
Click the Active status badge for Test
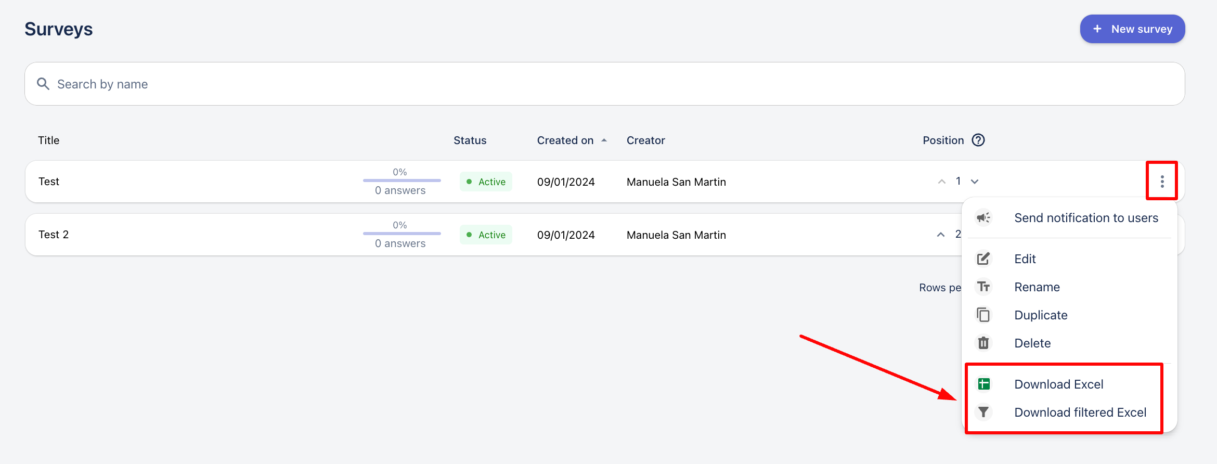tap(486, 182)
